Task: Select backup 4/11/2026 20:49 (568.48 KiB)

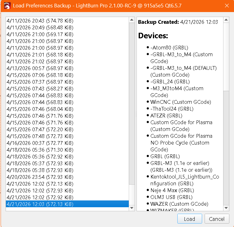Action: point(40,27)
